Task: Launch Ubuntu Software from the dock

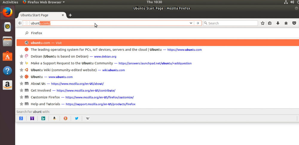Action: click(x=7, y=56)
